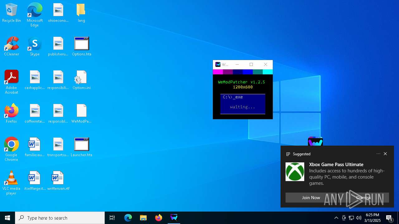Open the Recycle Bin desktop icon
Screen dimensions: 399x224
tap(12, 13)
